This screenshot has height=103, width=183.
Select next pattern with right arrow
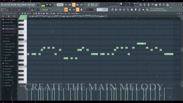(x=109, y=9)
